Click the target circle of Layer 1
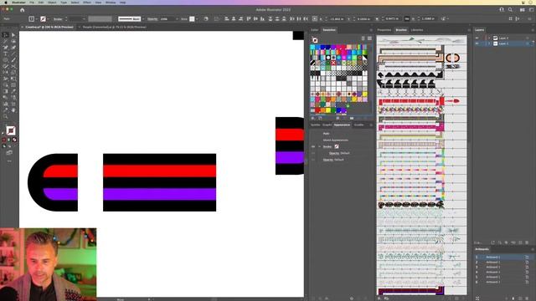 point(528,43)
